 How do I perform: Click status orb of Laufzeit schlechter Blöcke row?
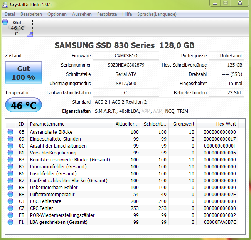(10, 180)
